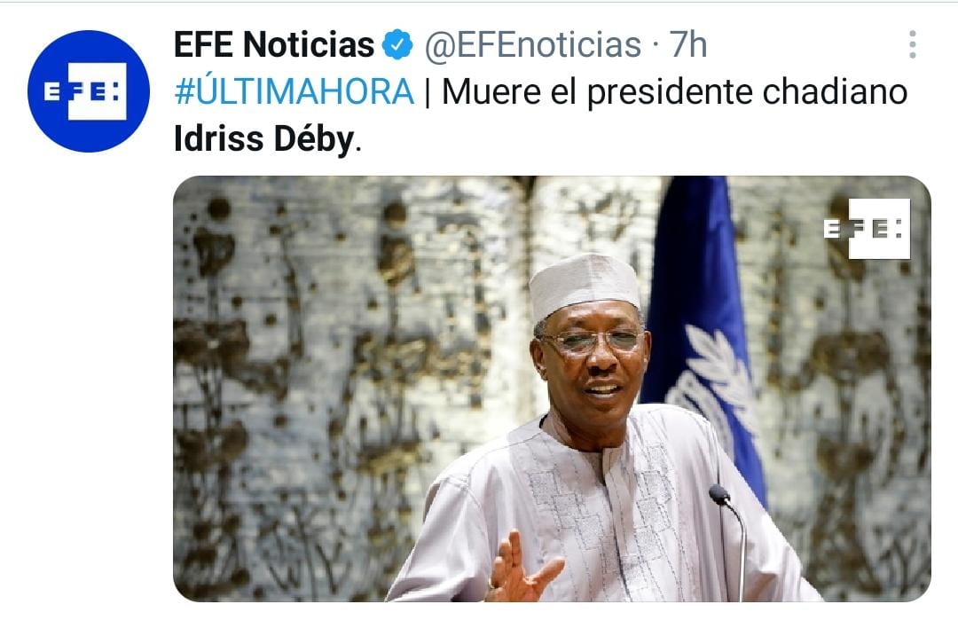Click the raised hand in the photo
This screenshot has width=958, height=620.
[x=522, y=569]
